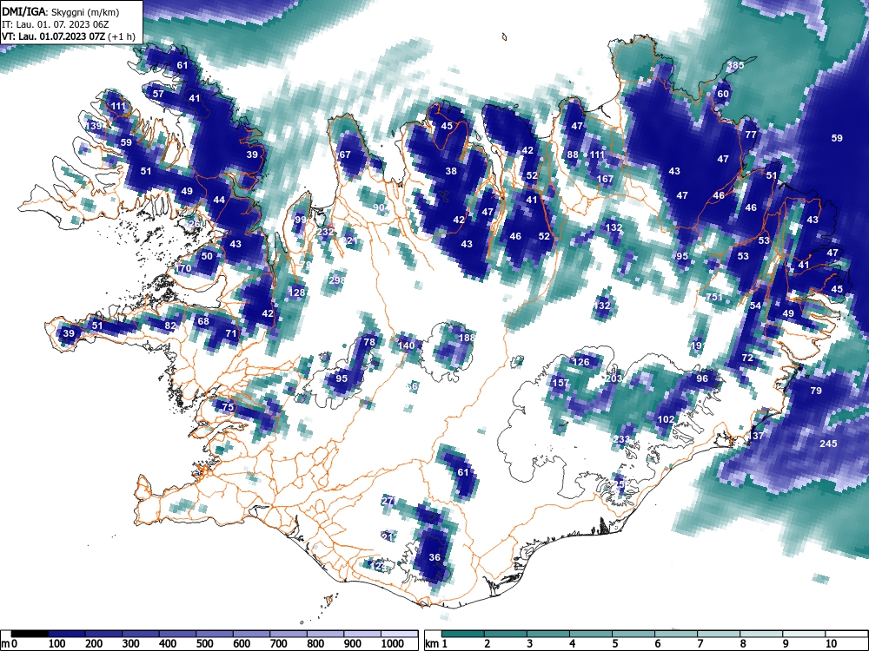Click the map value 96
The height and width of the screenshot is (651, 869).
[702, 378]
